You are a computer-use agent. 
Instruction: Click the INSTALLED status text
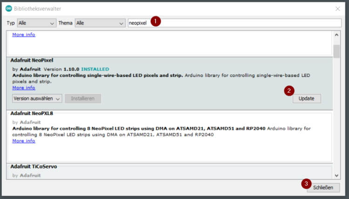(95, 69)
